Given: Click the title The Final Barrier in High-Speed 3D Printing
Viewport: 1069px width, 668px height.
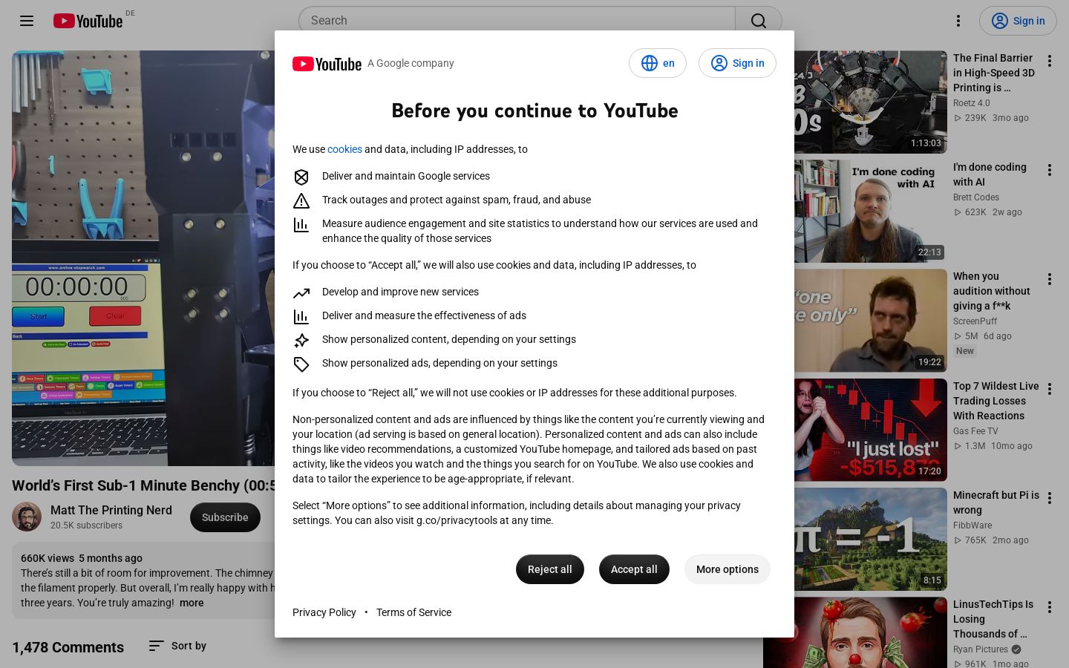Looking at the screenshot, I should (x=994, y=73).
